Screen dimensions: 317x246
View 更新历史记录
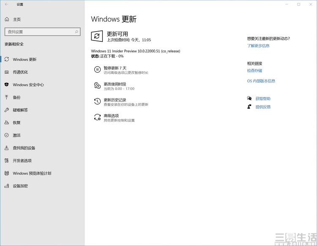pyautogui.click(x=115, y=100)
